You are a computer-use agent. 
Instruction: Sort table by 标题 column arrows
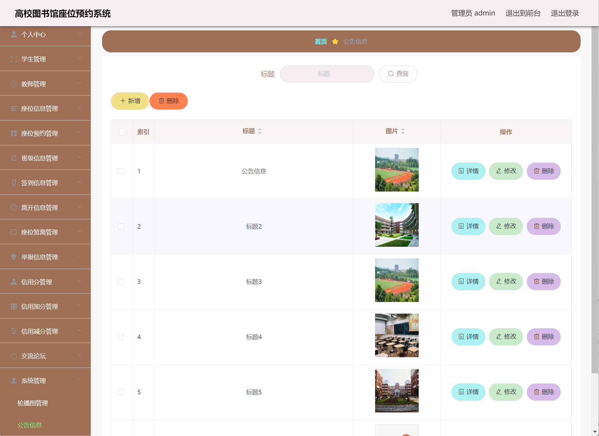(260, 131)
